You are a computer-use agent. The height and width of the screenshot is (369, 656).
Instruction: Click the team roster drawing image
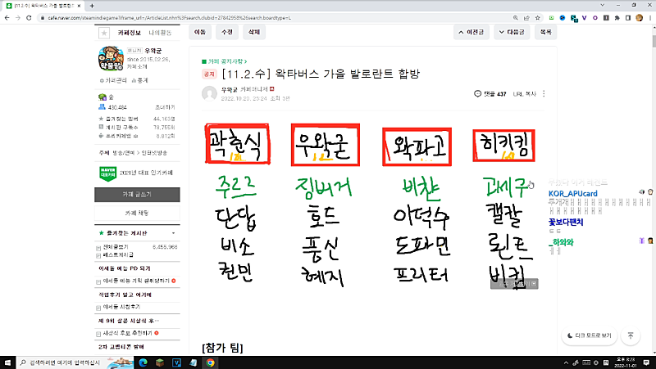click(371, 206)
